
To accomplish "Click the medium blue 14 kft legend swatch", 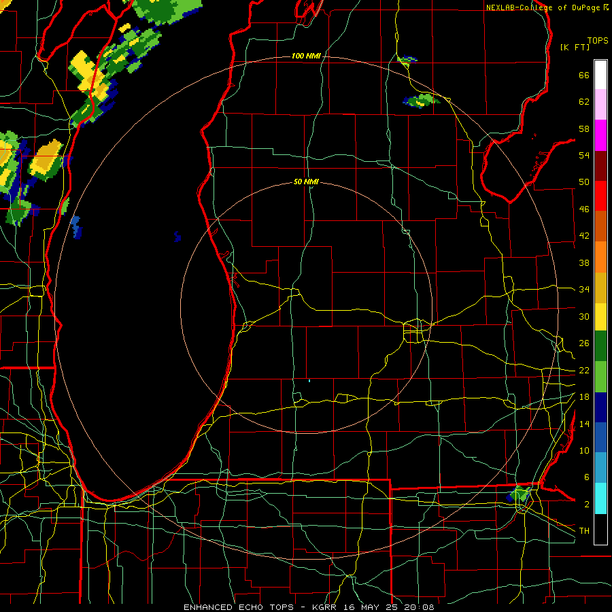I will point(600,438).
